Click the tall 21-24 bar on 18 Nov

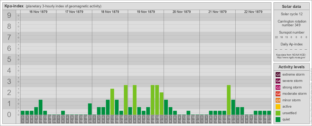click(125, 100)
